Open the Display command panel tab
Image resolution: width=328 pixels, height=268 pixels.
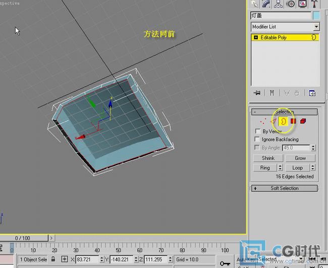coord(302,4)
